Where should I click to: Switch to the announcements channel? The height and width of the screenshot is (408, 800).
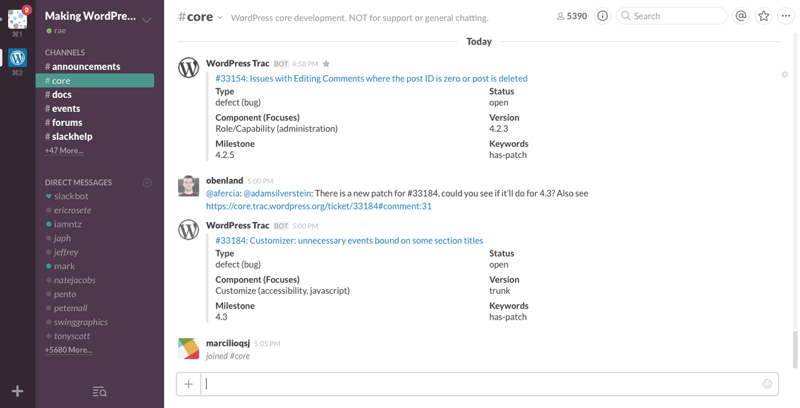coord(86,67)
